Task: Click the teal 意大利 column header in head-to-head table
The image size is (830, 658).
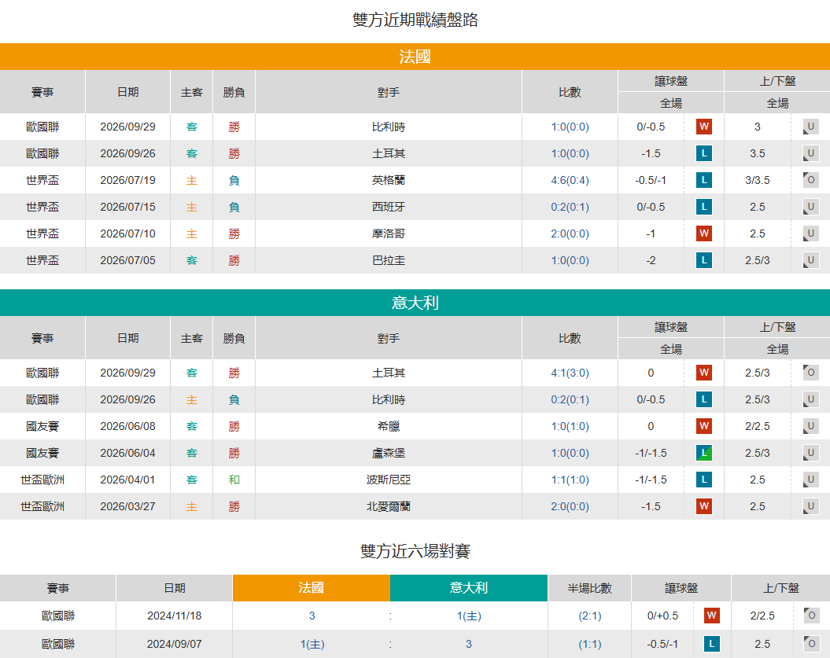Action: [468, 588]
